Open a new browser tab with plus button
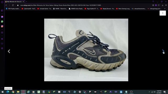This screenshot has width=168, height=94. 27,2
